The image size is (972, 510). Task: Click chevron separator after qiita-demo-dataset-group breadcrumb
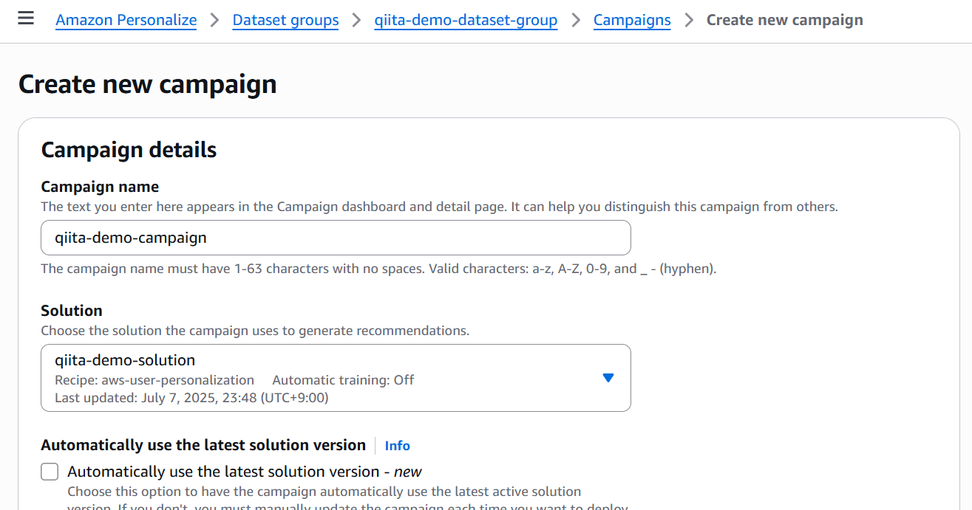575,21
